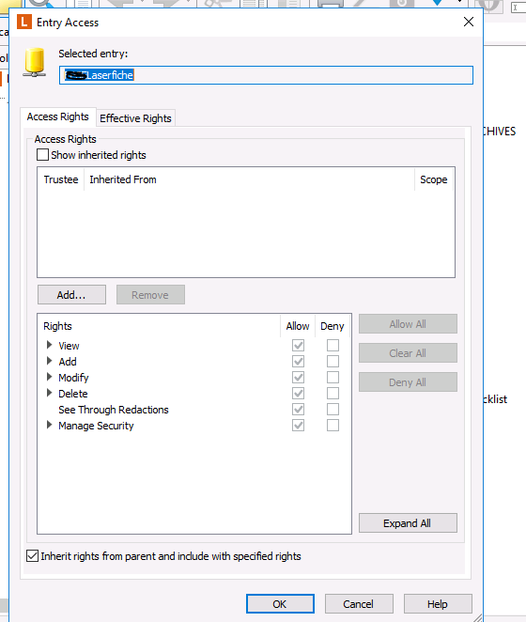This screenshot has width=526, height=622.
Task: Confirm with the OK button
Action: coord(280,604)
